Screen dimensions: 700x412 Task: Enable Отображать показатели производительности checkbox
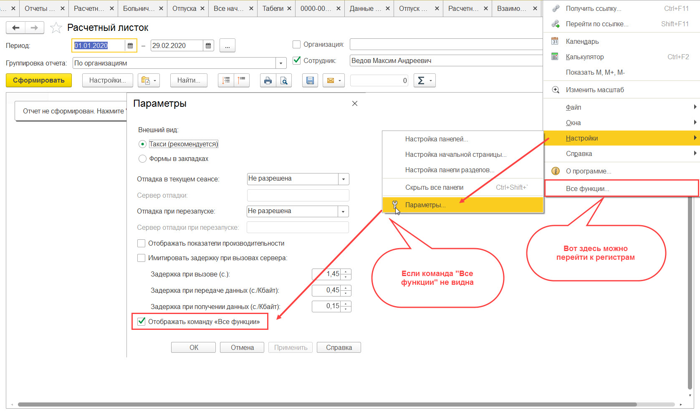pyautogui.click(x=142, y=243)
